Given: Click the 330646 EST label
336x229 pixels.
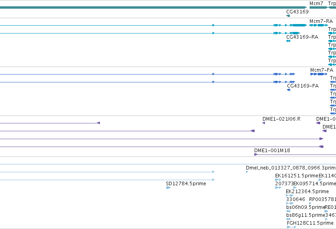Looking at the screenshot, I should pos(295,199).
